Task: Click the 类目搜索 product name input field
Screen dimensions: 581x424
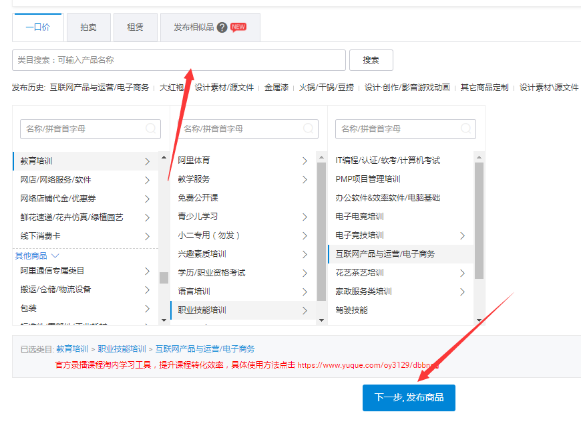Action: 178,60
